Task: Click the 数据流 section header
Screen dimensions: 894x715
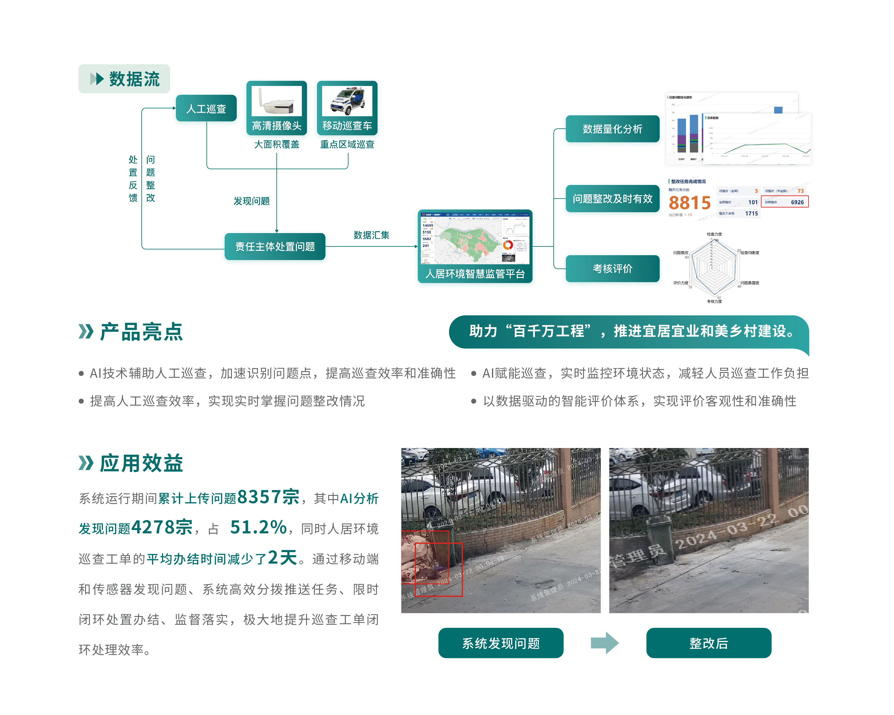Action: pyautogui.click(x=124, y=79)
